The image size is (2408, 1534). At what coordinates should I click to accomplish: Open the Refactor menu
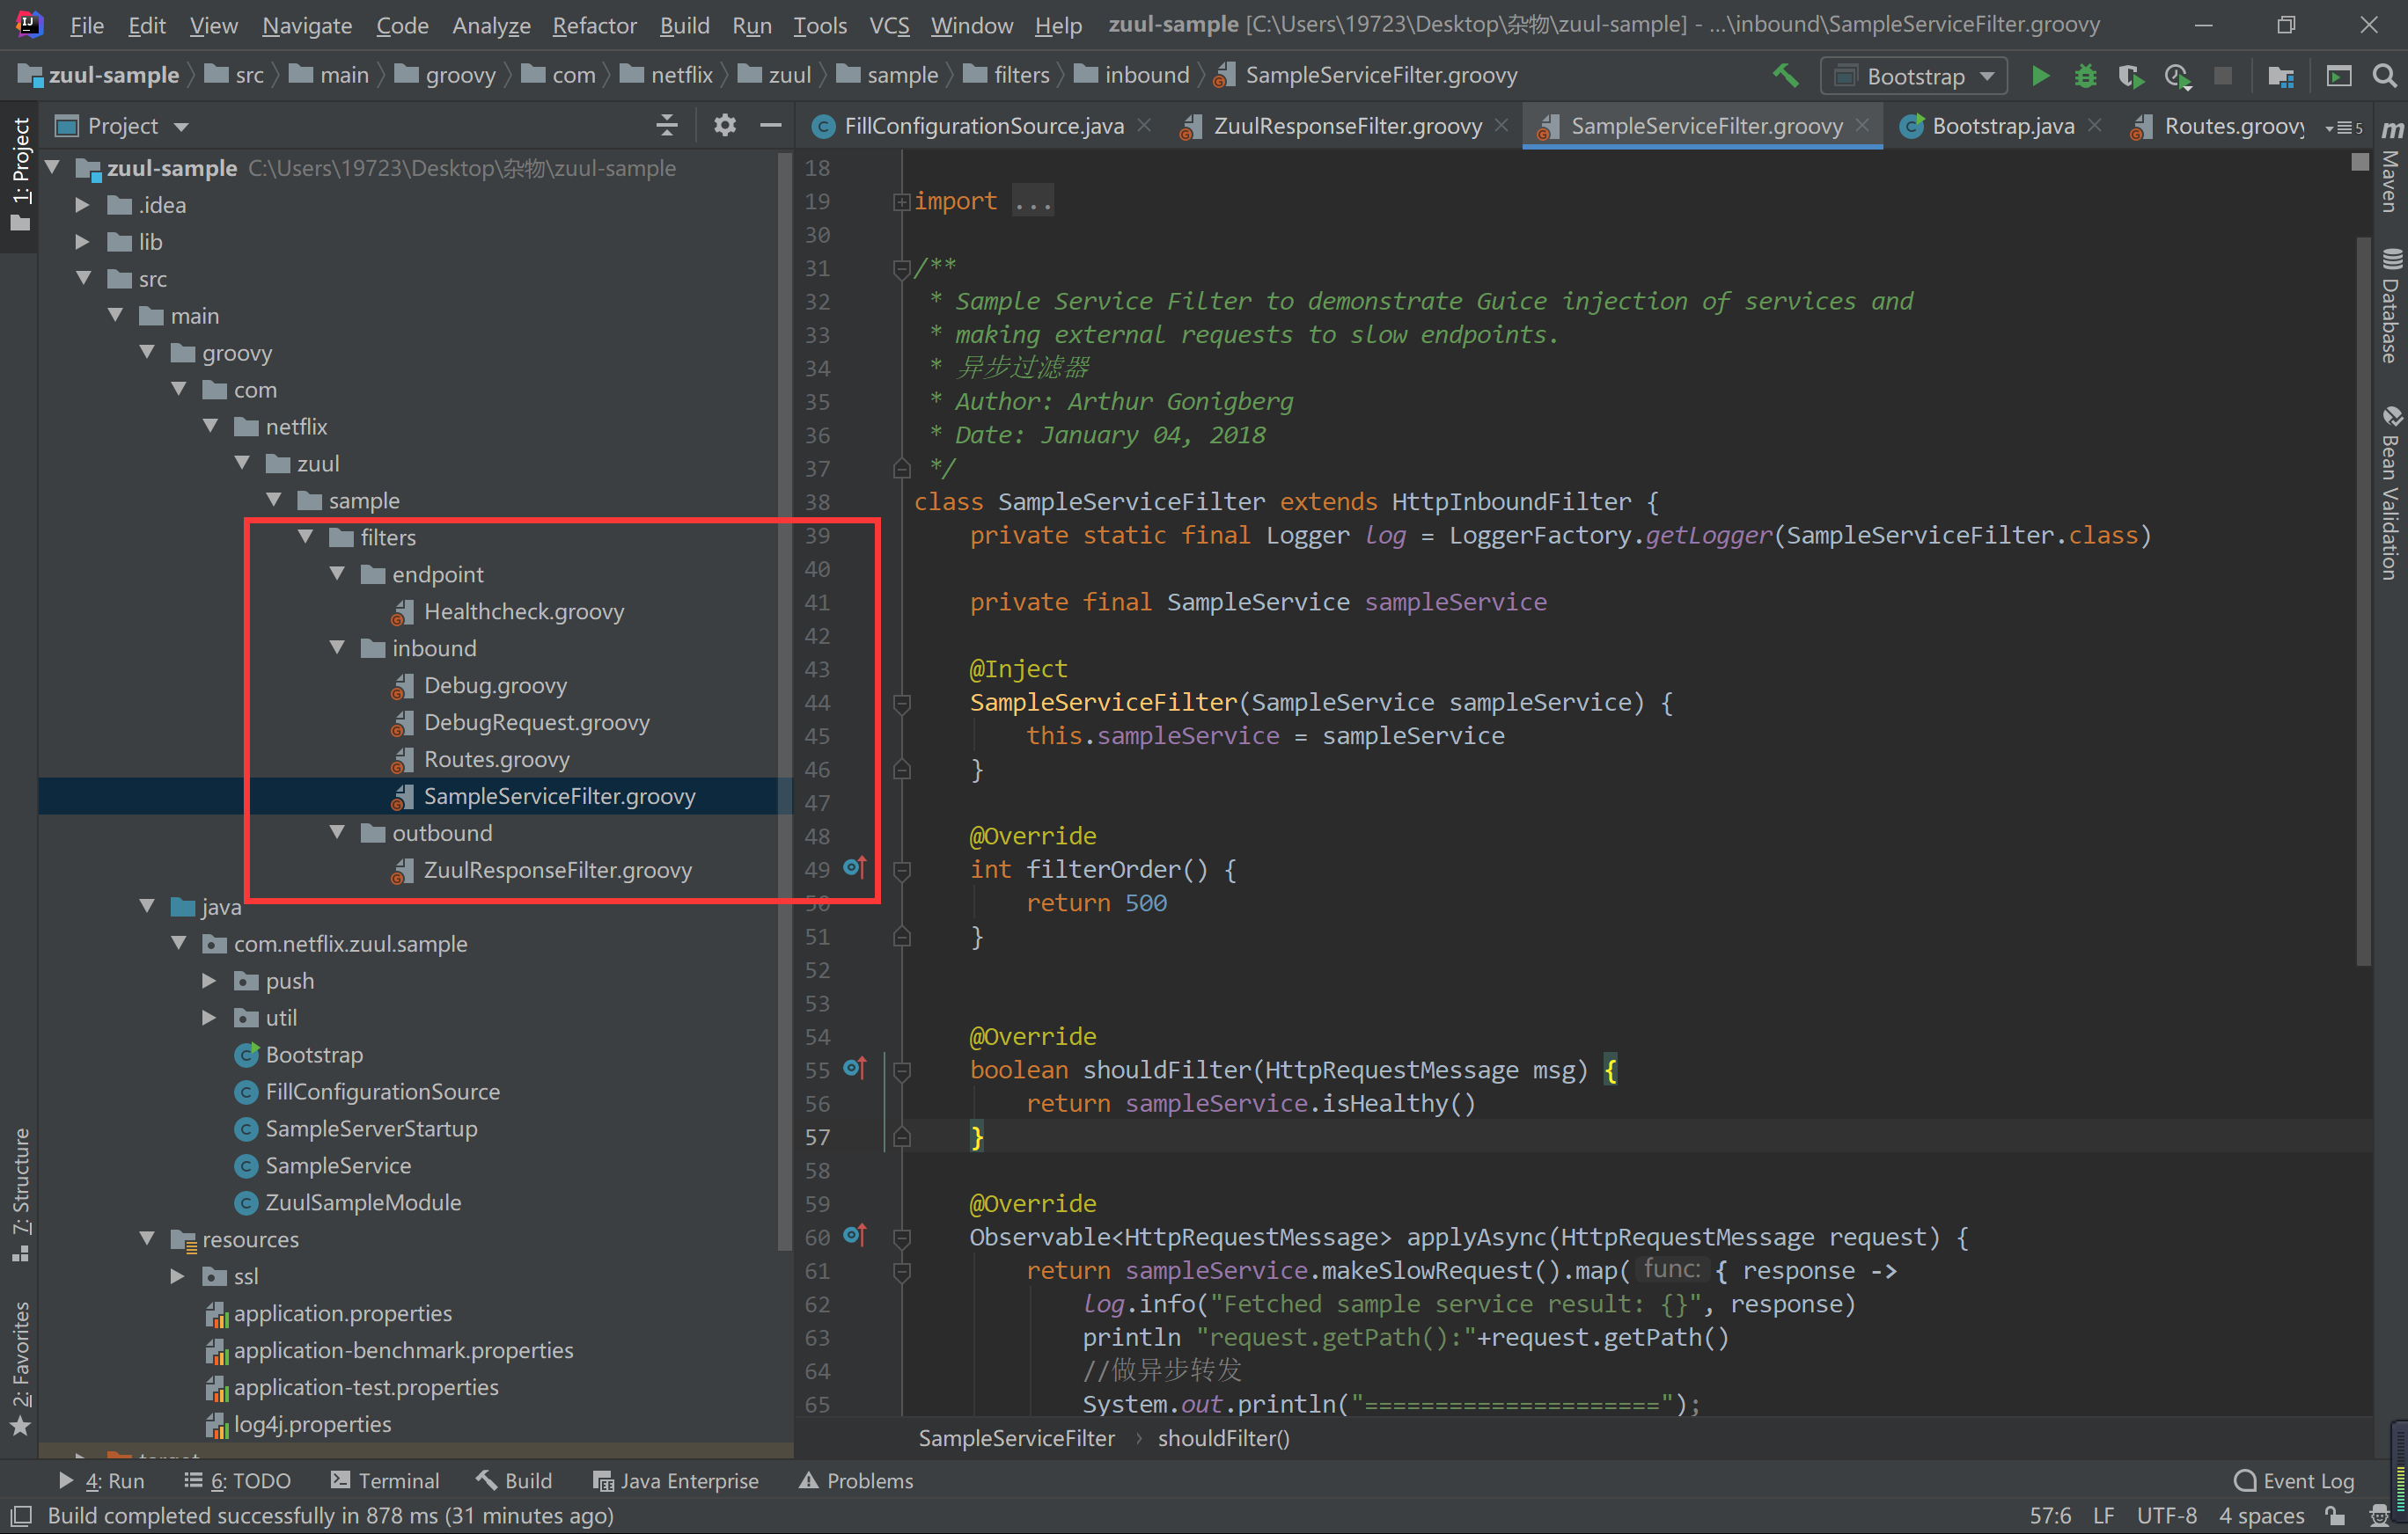click(x=594, y=25)
